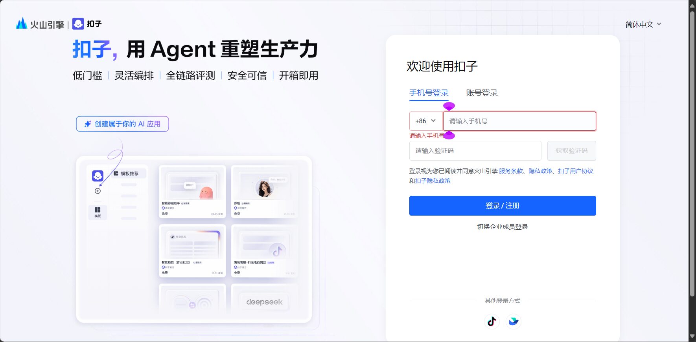
Task: Click the 全链路评测 tagline text
Action: (191, 75)
